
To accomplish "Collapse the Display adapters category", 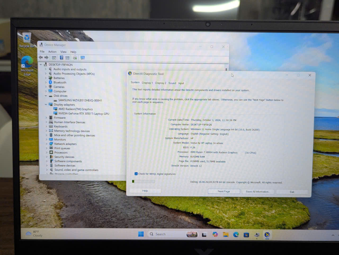I will coord(46,105).
